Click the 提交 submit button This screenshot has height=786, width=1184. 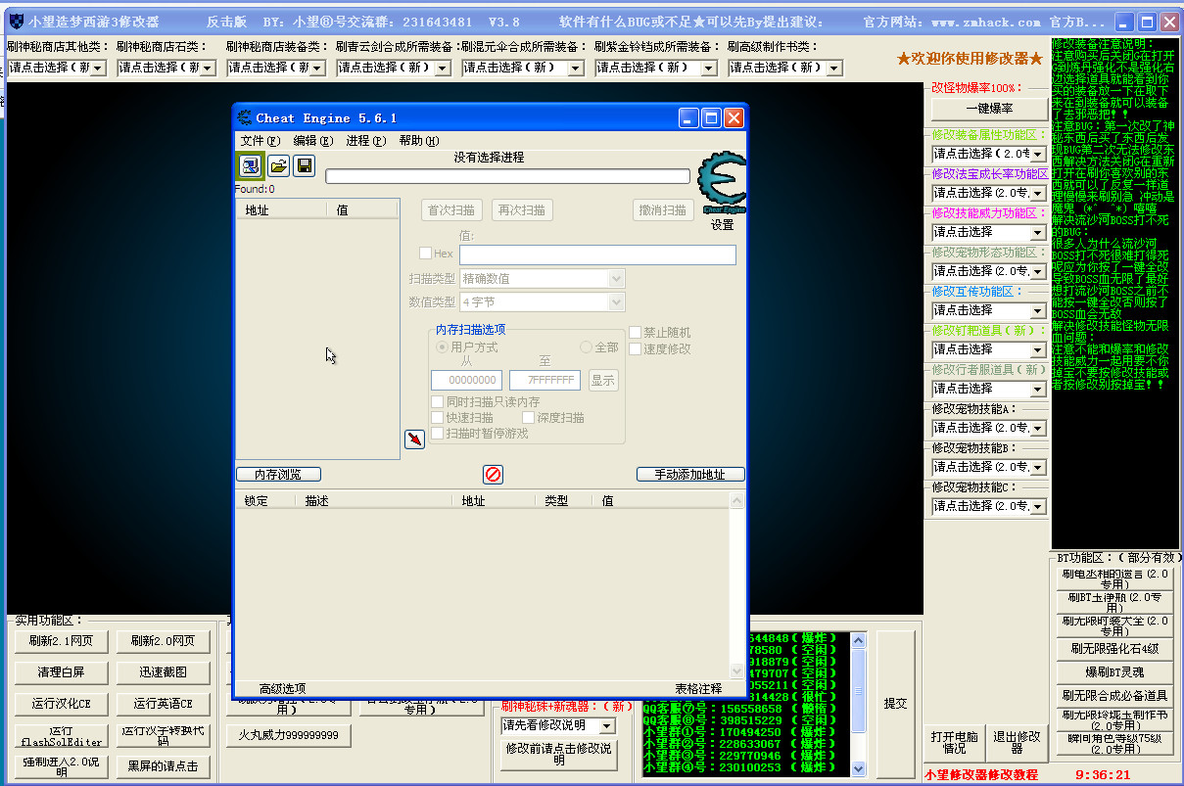point(895,704)
